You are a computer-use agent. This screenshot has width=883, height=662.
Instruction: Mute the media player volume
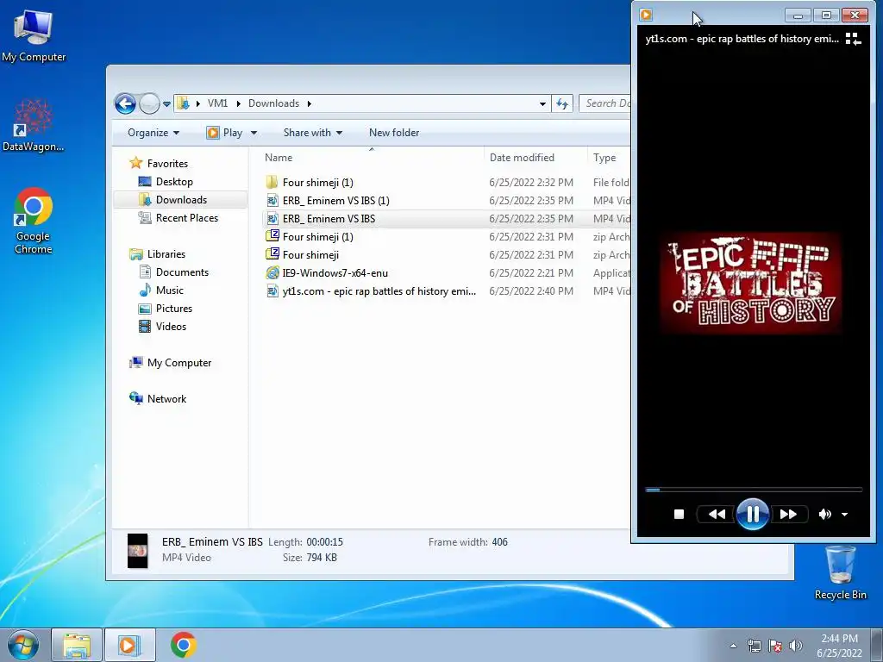[x=824, y=514]
